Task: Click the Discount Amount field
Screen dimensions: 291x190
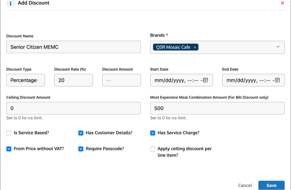Action: (x=121, y=80)
